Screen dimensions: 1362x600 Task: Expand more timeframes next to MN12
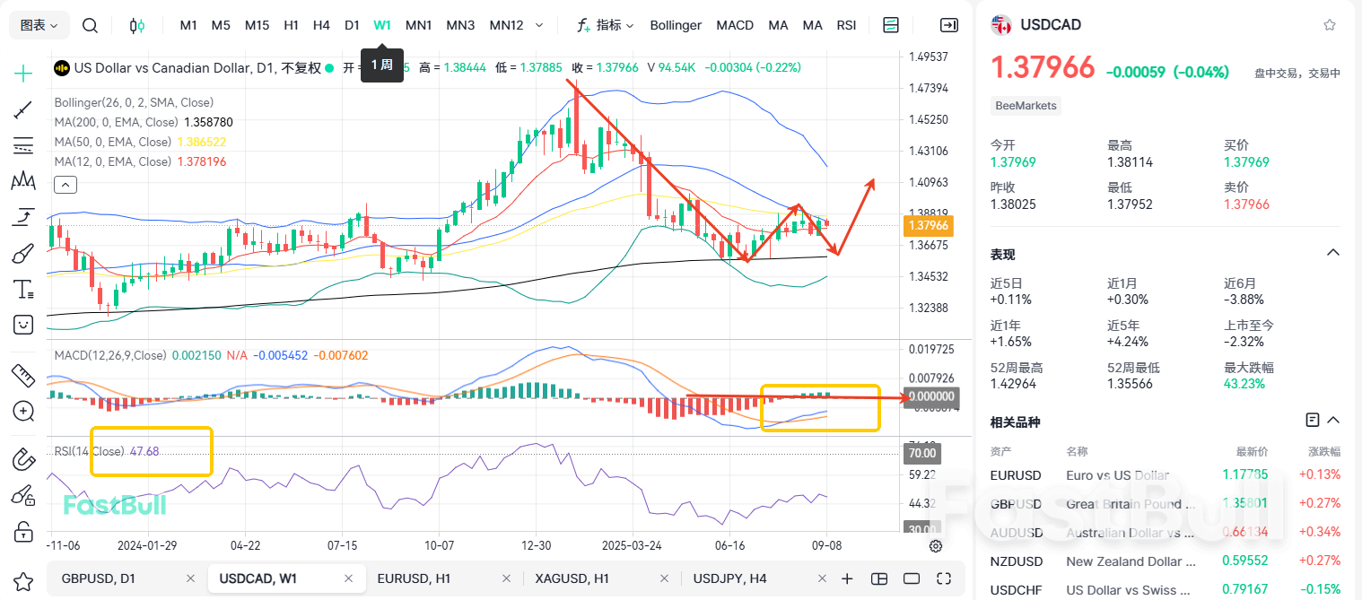coord(539,25)
